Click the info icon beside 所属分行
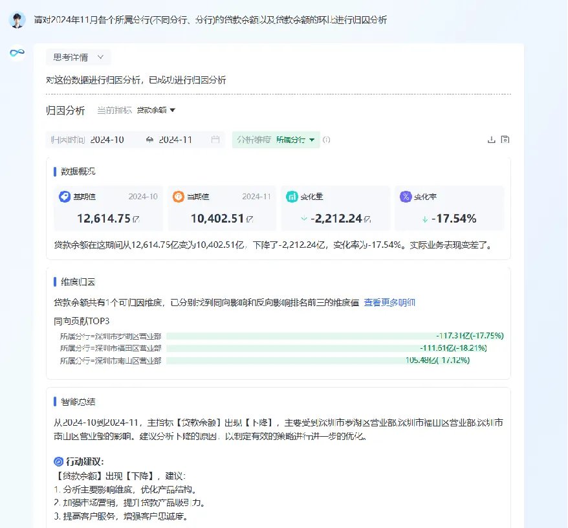This screenshot has height=528, width=568. pos(327,140)
